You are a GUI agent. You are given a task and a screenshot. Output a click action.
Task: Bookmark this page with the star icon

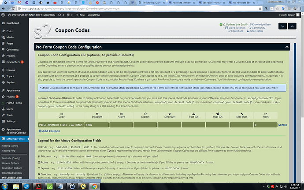pos(260,8)
